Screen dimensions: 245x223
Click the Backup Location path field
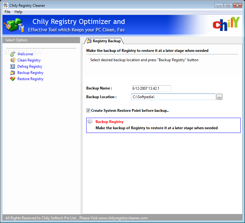pyautogui.click(x=173, y=97)
